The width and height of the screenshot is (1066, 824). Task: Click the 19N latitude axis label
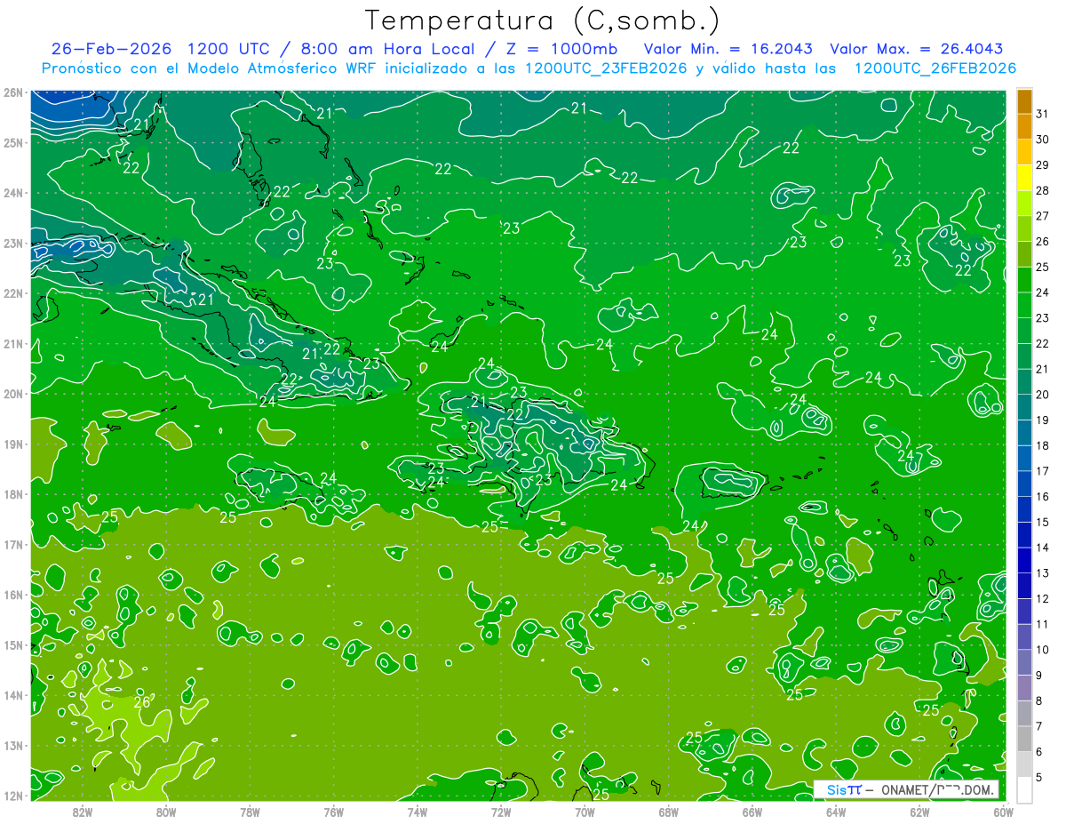12,444
